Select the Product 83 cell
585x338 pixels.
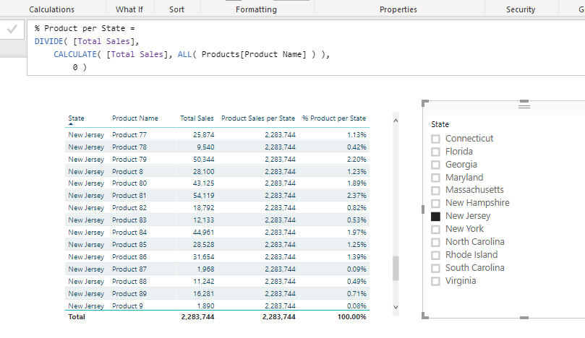pyautogui.click(x=129, y=220)
